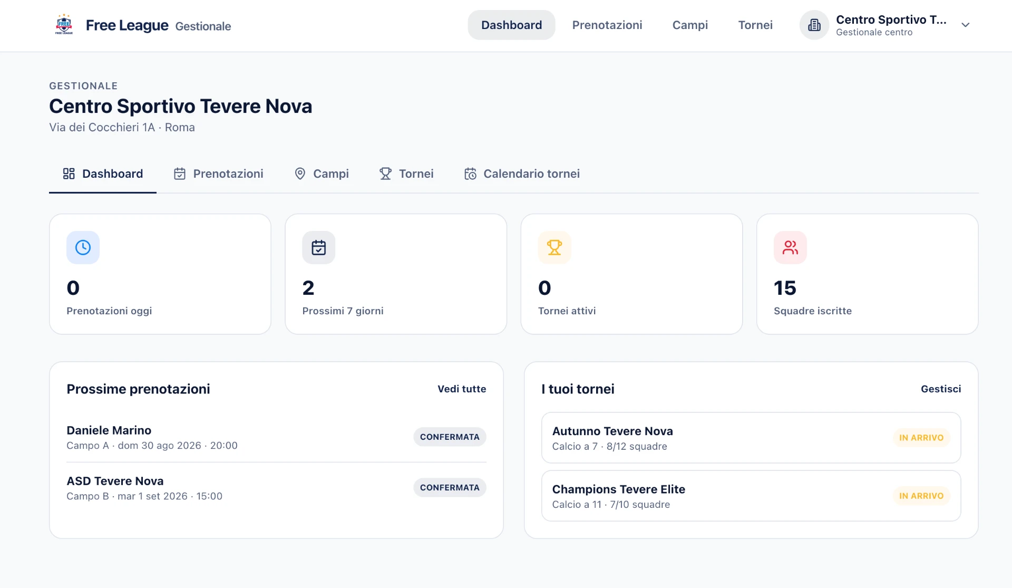Switch to the Prenotazioni sub-tab
This screenshot has width=1012, height=588.
[219, 173]
